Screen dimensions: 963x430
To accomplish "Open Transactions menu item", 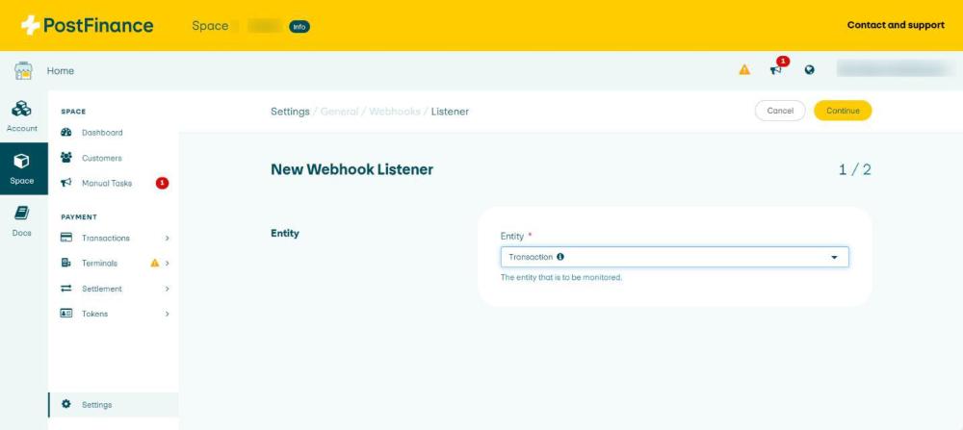I will (106, 238).
